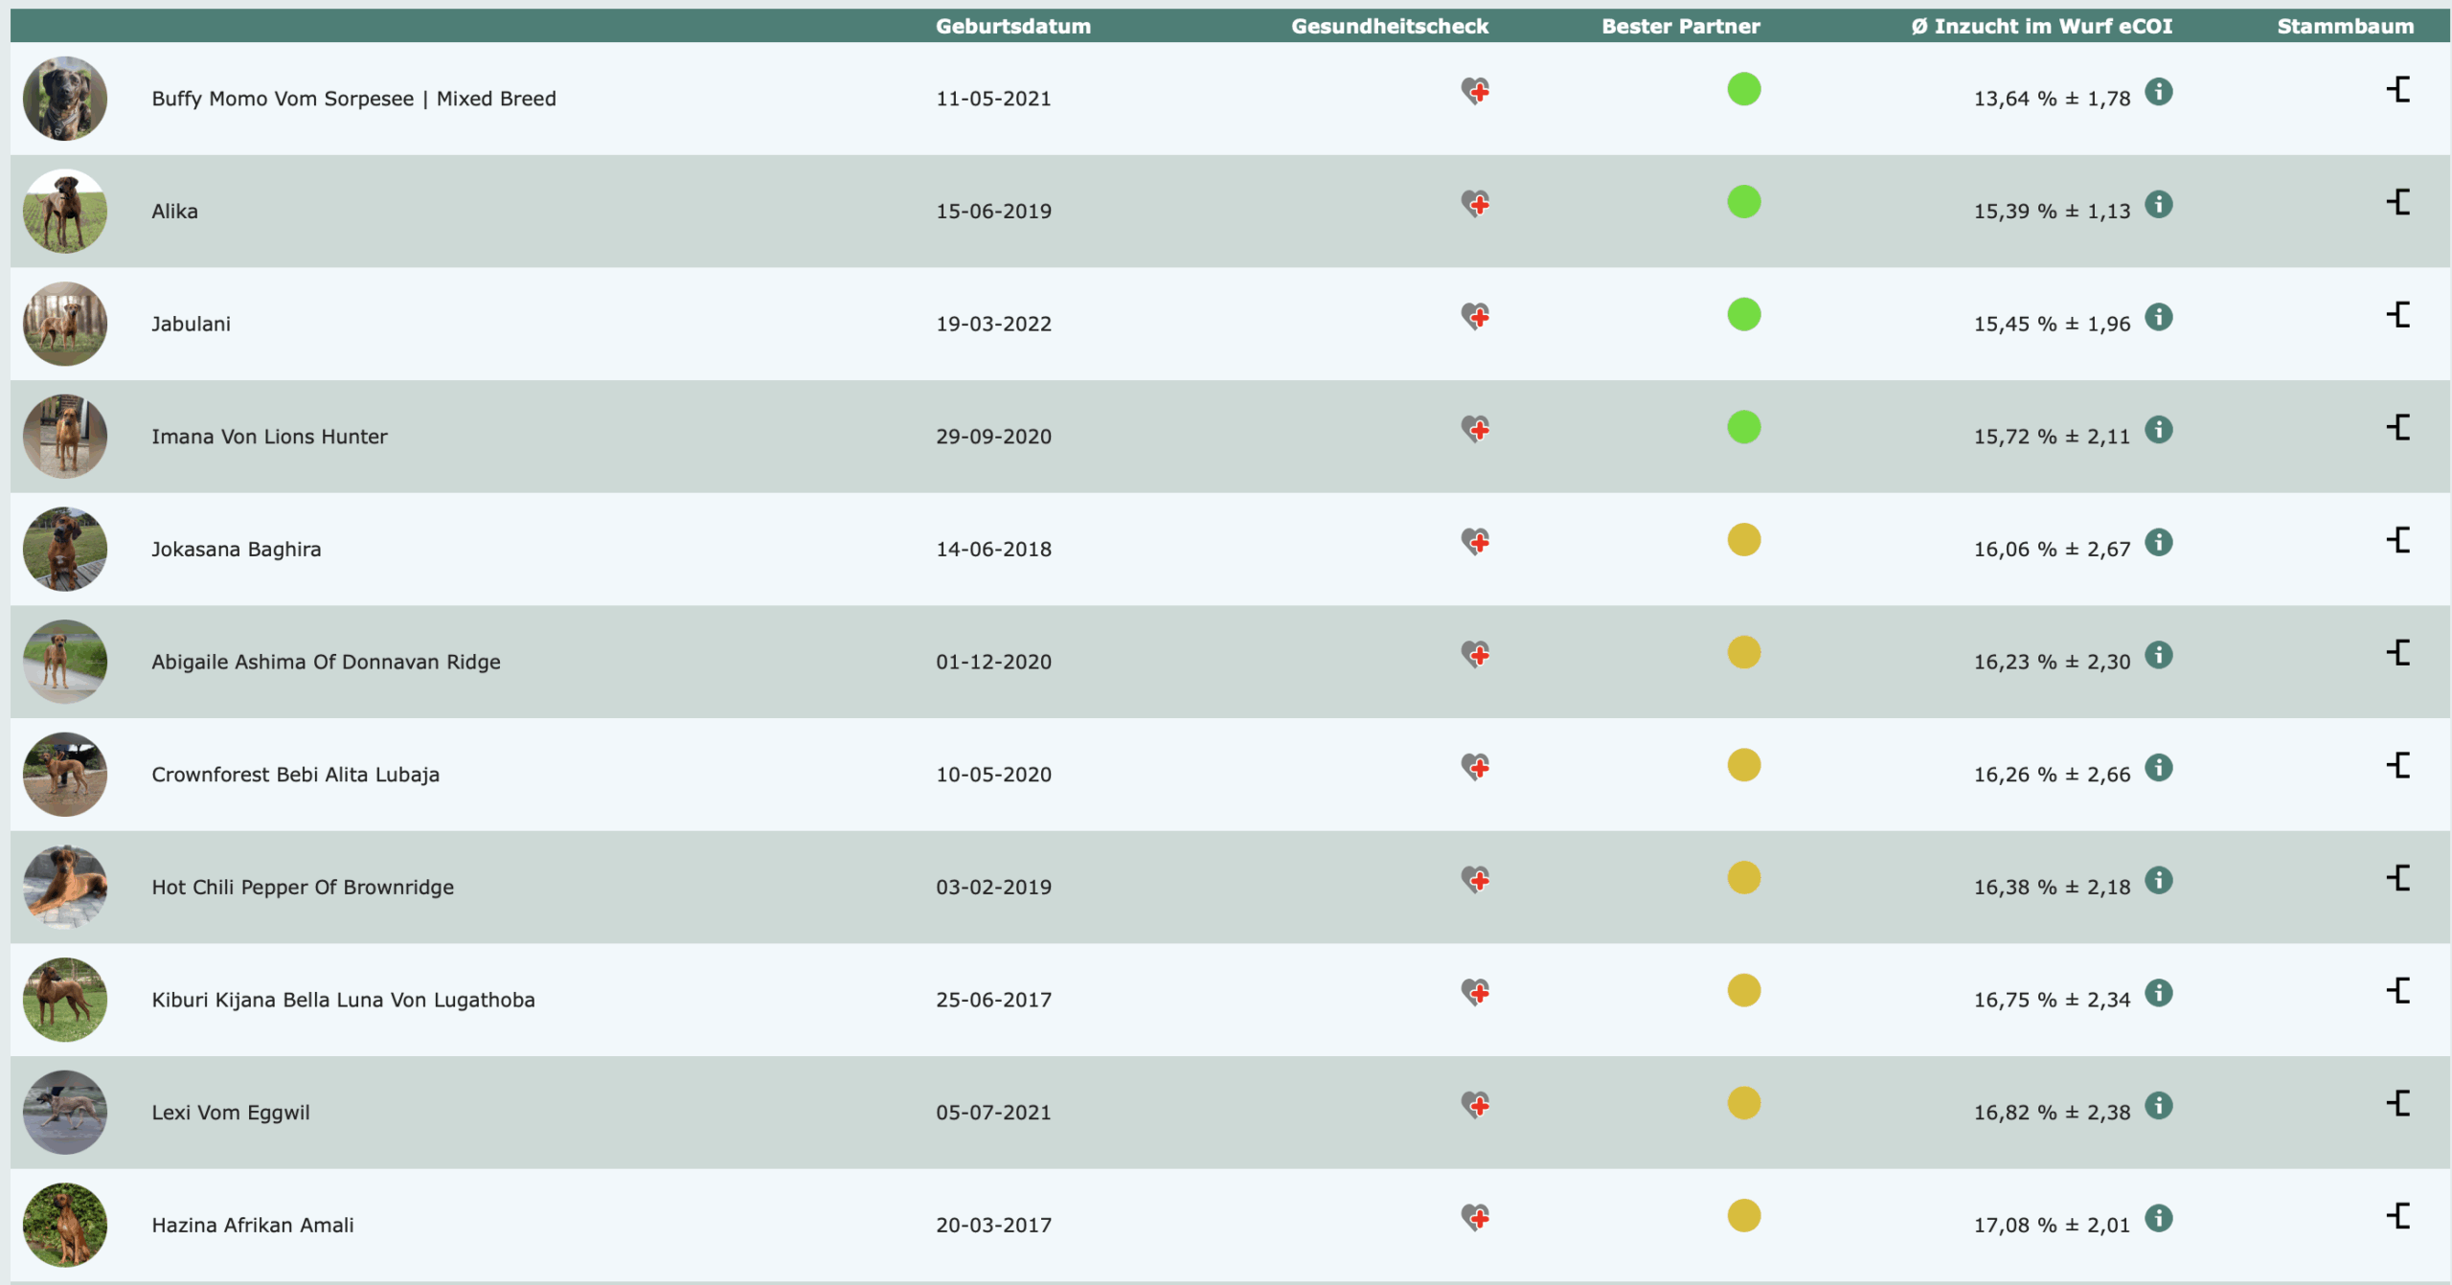Screen dimensions: 2452x1285
Task: Open health check for Buffy Momo Vom Sorpesee
Action: (1474, 92)
